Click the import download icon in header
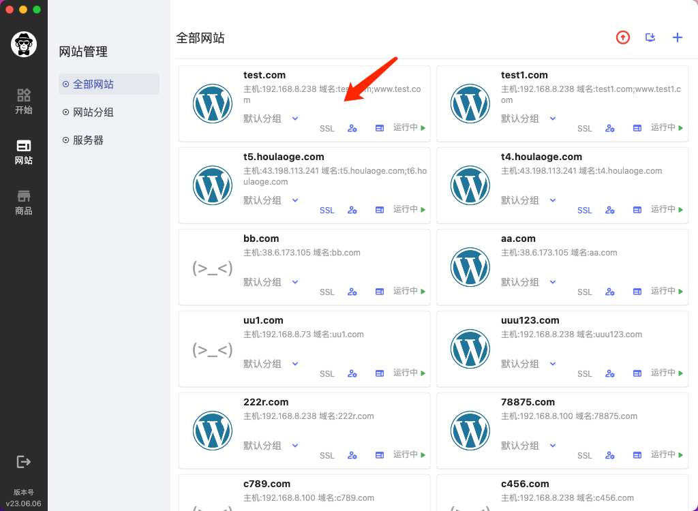This screenshot has width=698, height=511. pyautogui.click(x=650, y=37)
